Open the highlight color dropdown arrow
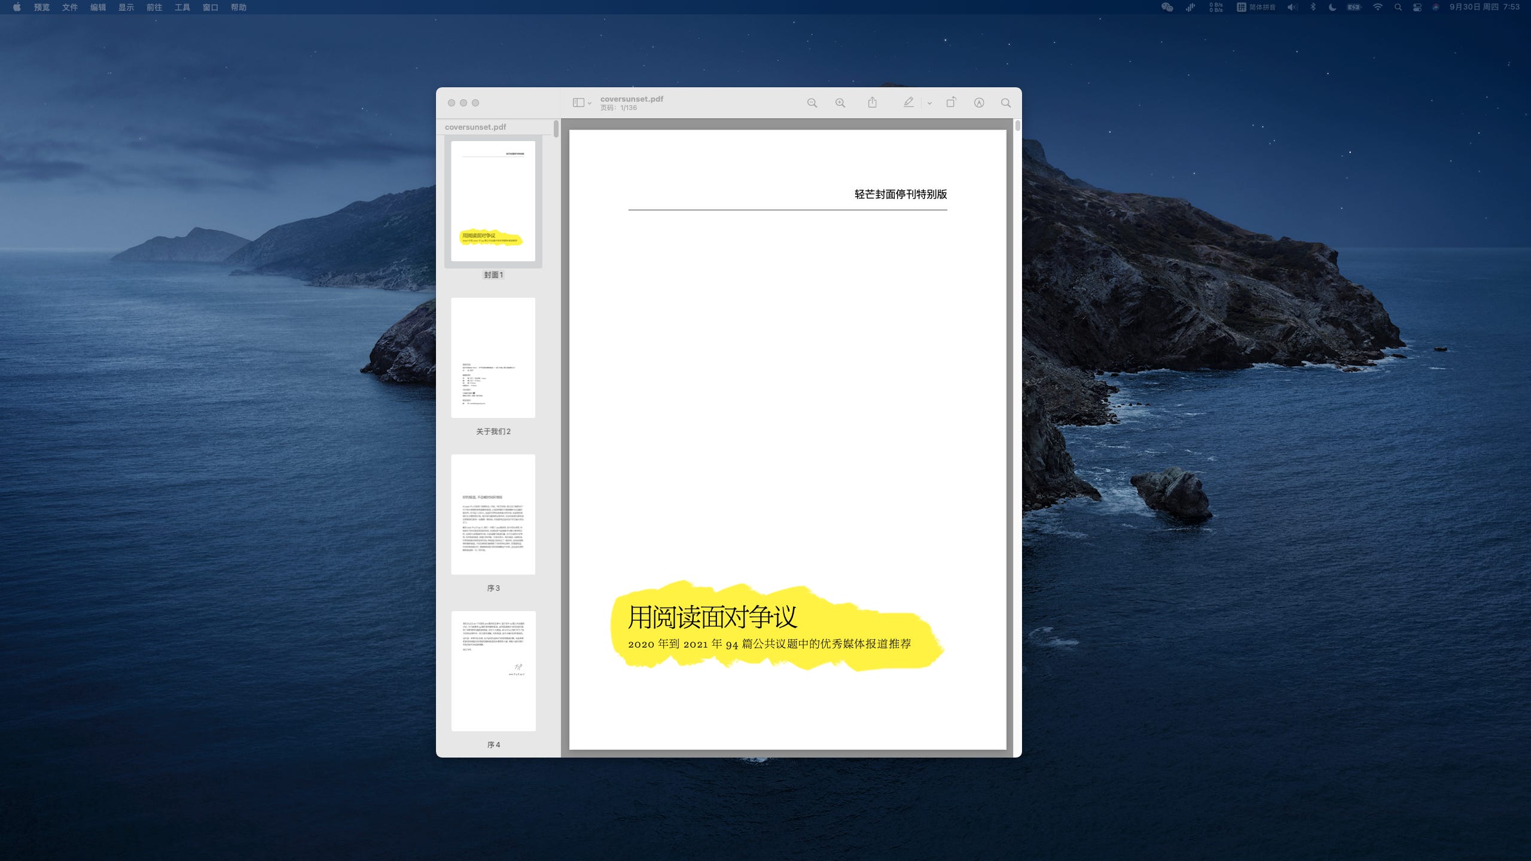Image resolution: width=1531 pixels, height=861 pixels. pos(929,103)
